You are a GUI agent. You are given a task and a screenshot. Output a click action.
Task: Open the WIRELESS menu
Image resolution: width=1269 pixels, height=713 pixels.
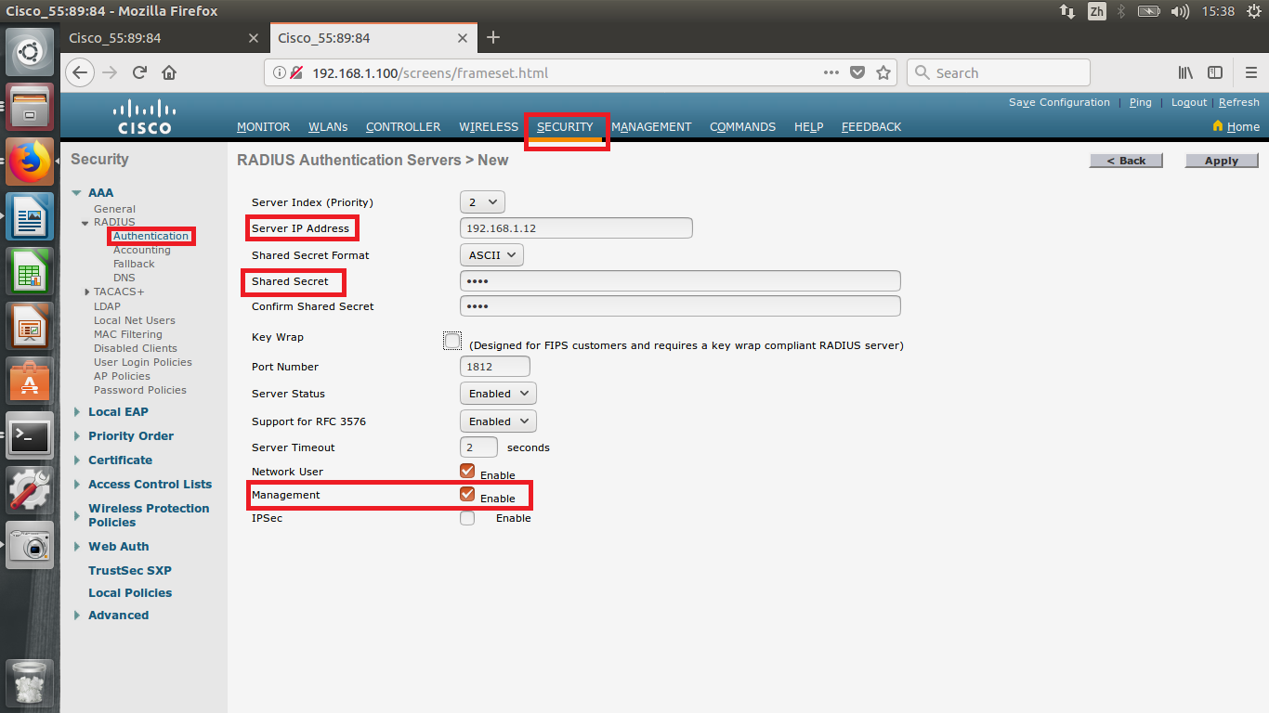[489, 126]
